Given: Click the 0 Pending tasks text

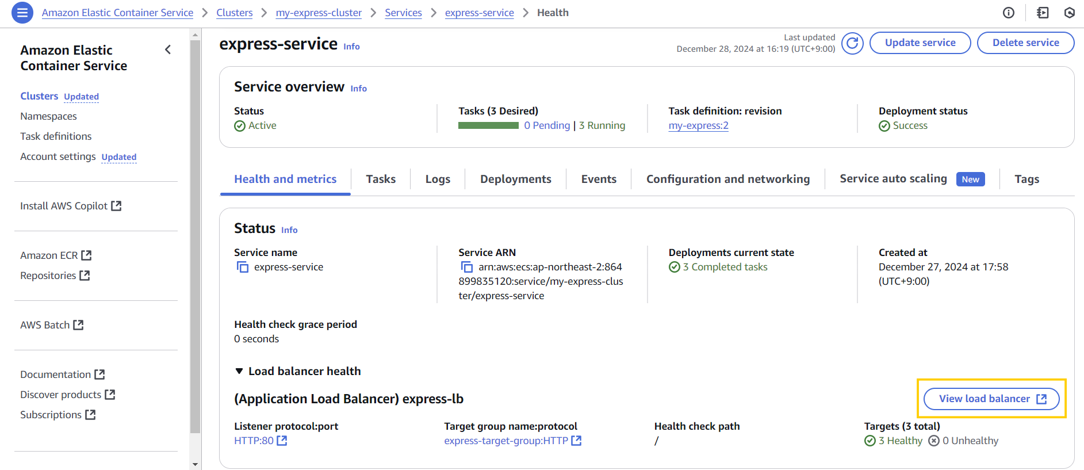Looking at the screenshot, I should point(547,125).
